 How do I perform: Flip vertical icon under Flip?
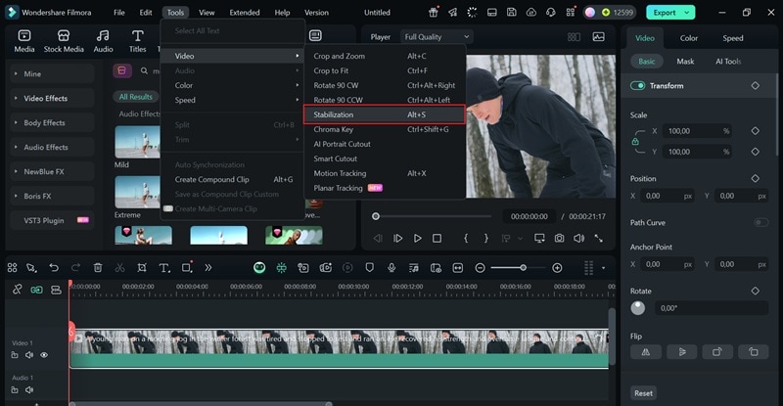click(x=681, y=352)
